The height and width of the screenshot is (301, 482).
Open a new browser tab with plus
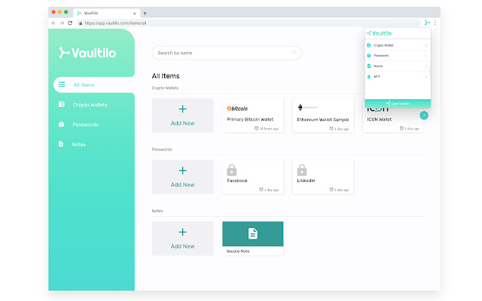(145, 14)
